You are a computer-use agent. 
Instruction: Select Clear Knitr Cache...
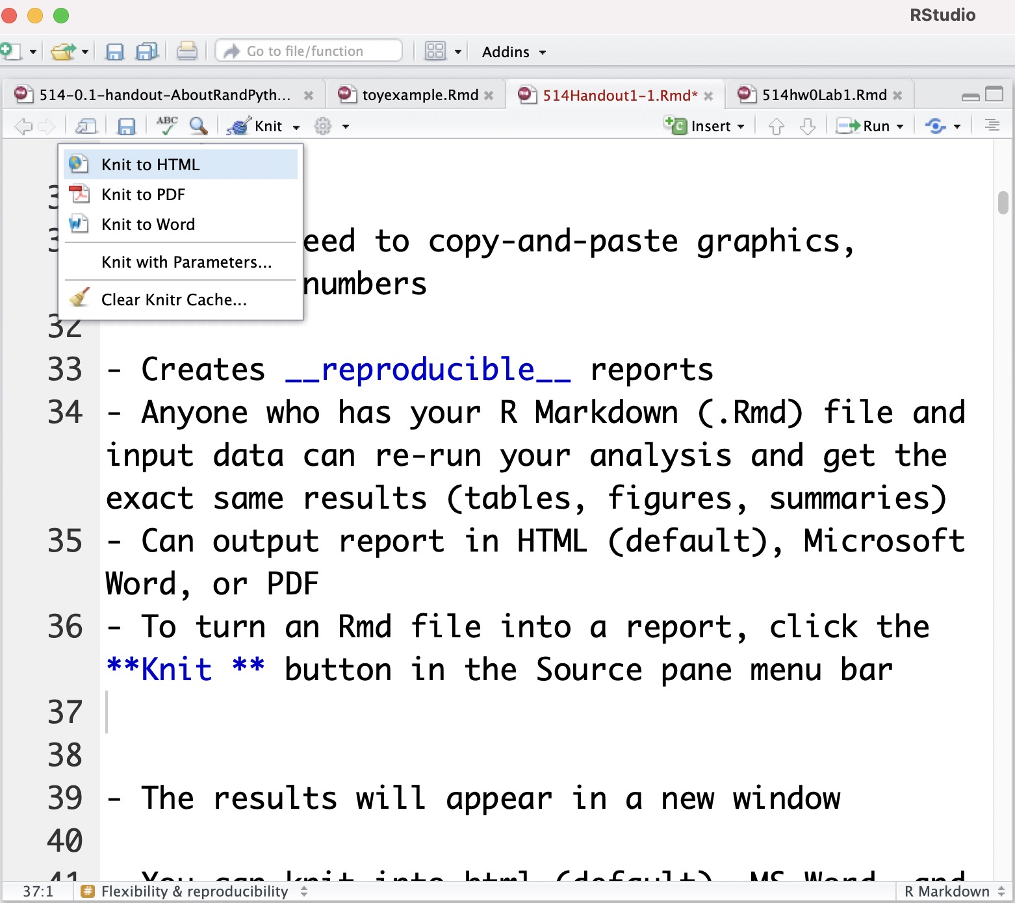click(x=181, y=299)
